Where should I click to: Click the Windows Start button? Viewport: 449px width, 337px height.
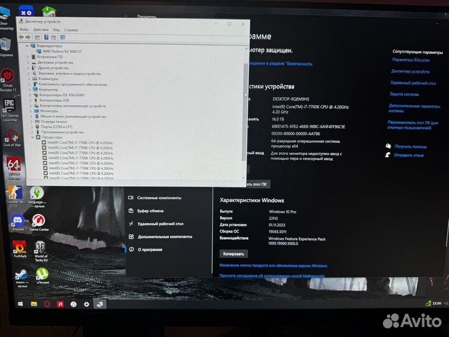pos(19,303)
